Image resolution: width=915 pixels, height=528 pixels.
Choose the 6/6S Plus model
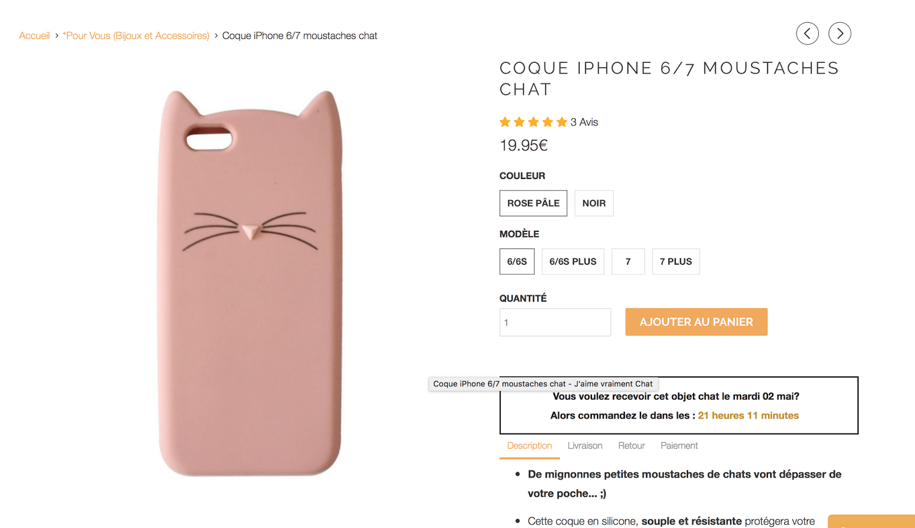(572, 262)
